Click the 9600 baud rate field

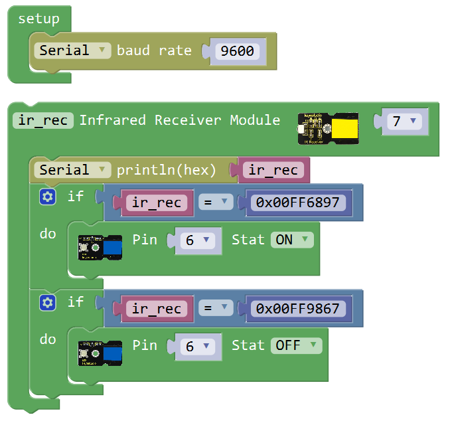coord(237,52)
